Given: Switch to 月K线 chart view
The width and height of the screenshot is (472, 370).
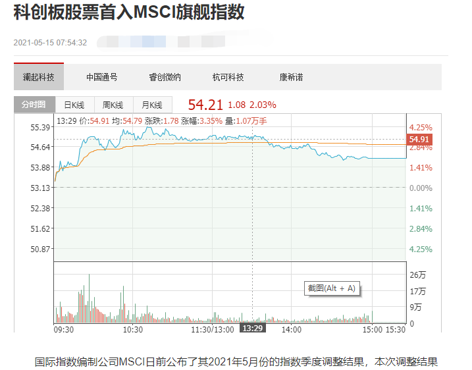Looking at the screenshot, I should point(152,105).
